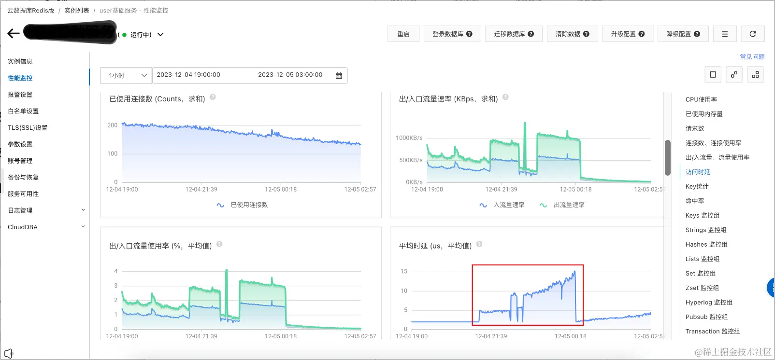Select the two-size grid layout icon
The width and height of the screenshot is (775, 360).
click(734, 74)
